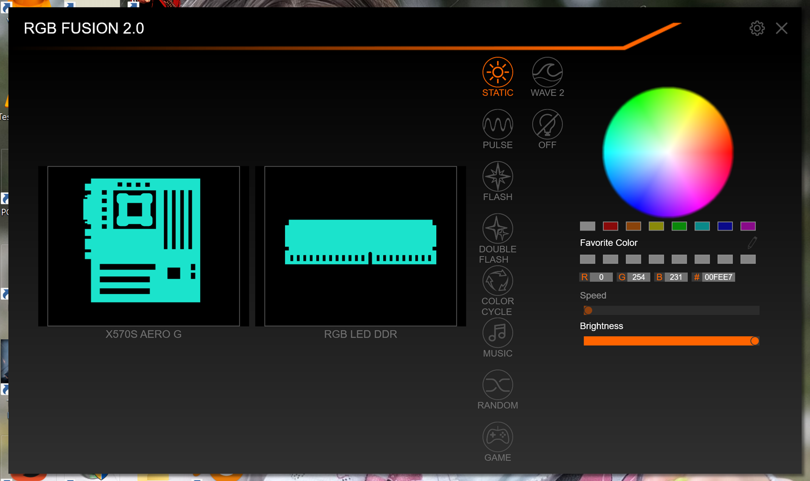Click the RGB LED DDR label
This screenshot has width=810, height=481.
360,334
